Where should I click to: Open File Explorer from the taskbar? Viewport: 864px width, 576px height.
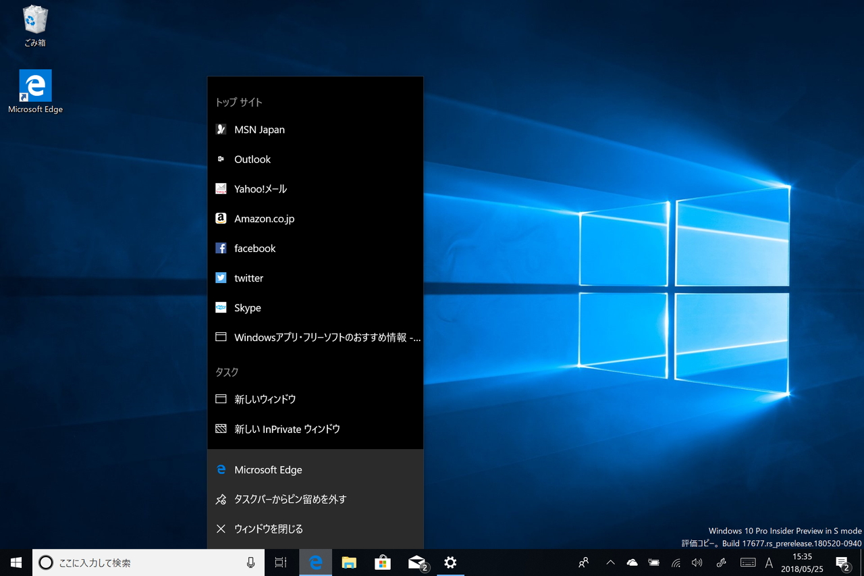pos(349,562)
